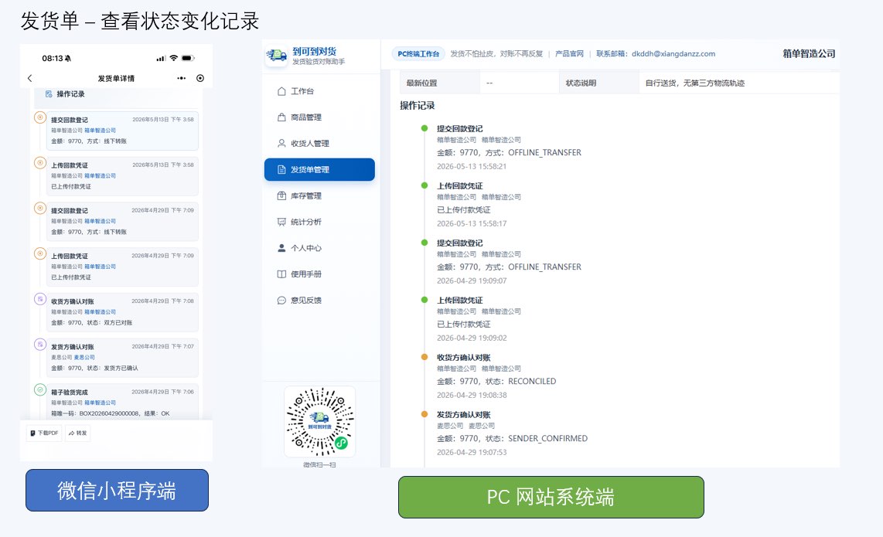The width and height of the screenshot is (883, 537).
Task: Tap the 转发 button
Action: pyautogui.click(x=78, y=433)
